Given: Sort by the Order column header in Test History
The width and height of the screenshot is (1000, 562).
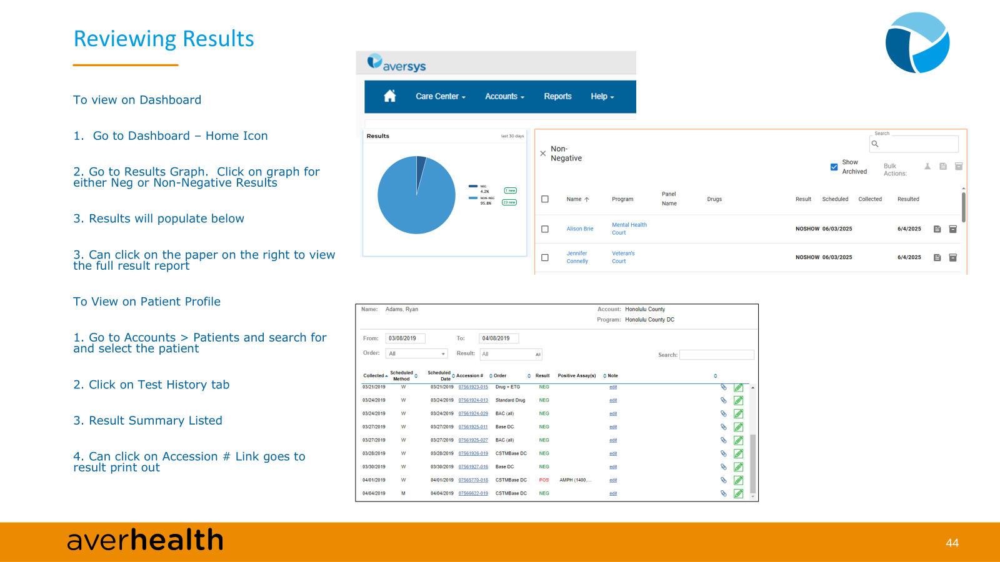Looking at the screenshot, I should (500, 376).
